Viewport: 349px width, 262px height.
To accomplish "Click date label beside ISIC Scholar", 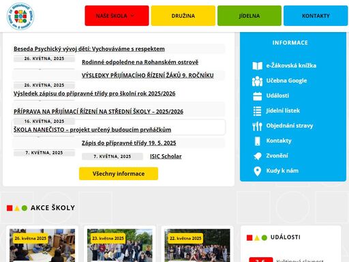I will pos(112,156).
